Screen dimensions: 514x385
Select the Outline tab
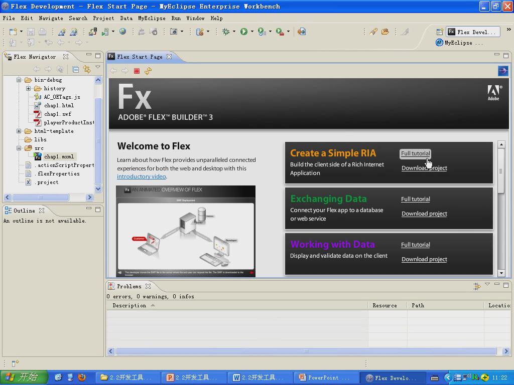point(24,211)
